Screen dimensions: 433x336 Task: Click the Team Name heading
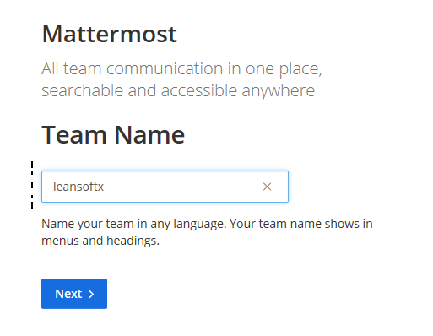click(113, 135)
